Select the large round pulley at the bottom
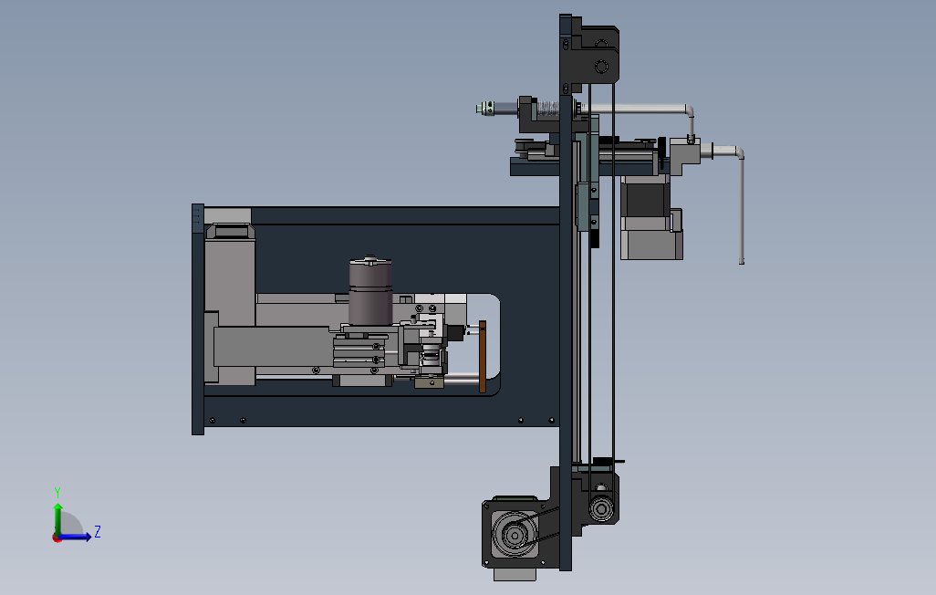This screenshot has height=595, width=936. (x=514, y=534)
